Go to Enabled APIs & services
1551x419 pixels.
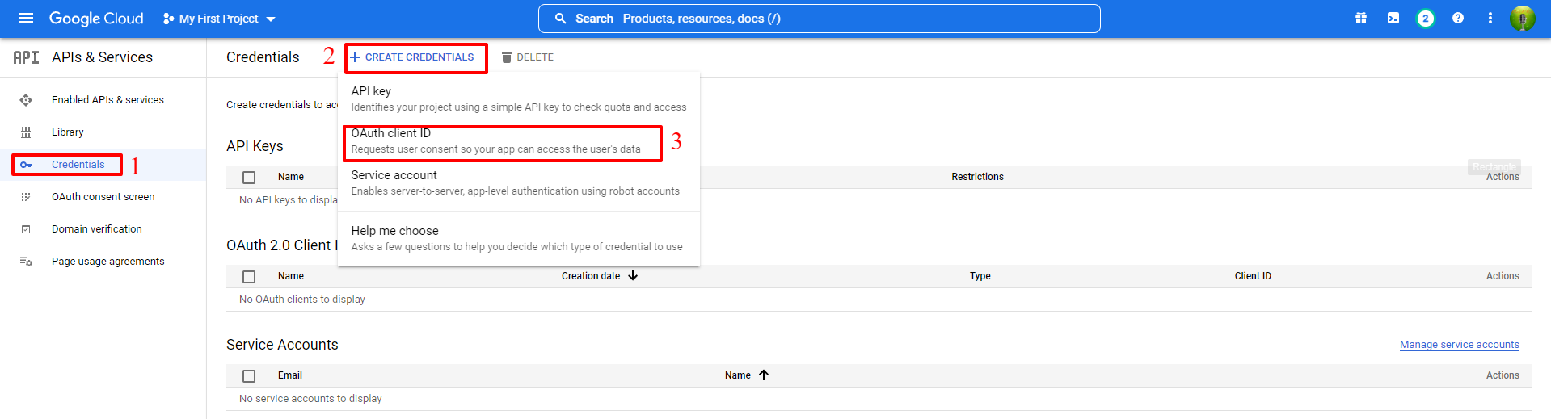click(107, 100)
